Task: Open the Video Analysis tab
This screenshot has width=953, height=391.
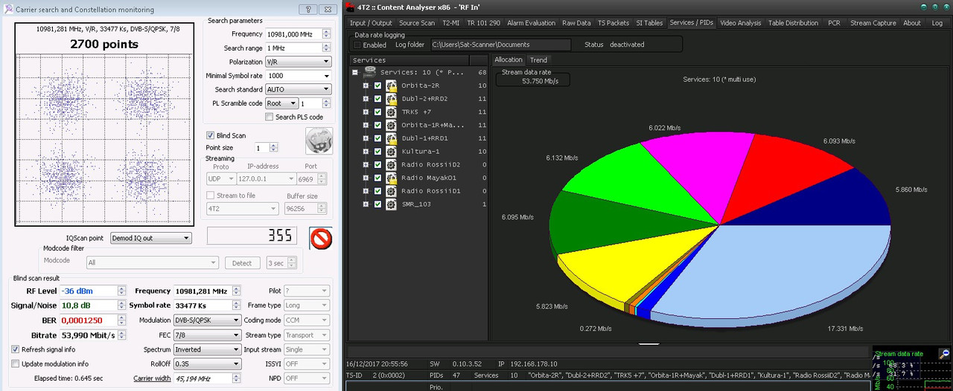Action: tap(740, 23)
